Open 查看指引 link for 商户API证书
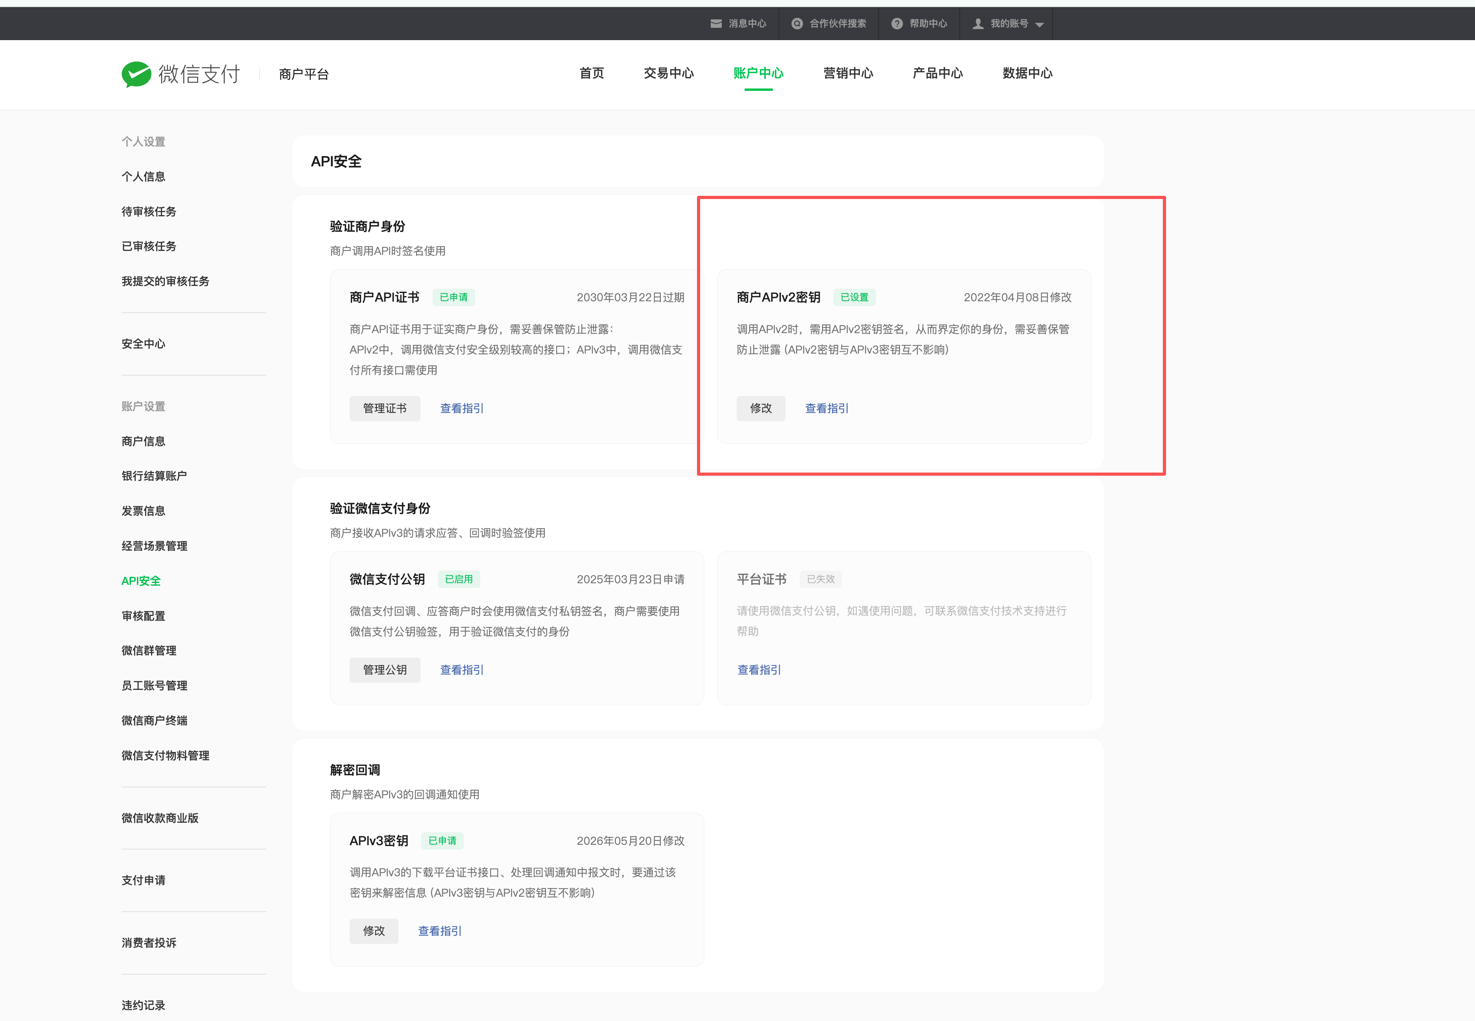 tap(462, 408)
